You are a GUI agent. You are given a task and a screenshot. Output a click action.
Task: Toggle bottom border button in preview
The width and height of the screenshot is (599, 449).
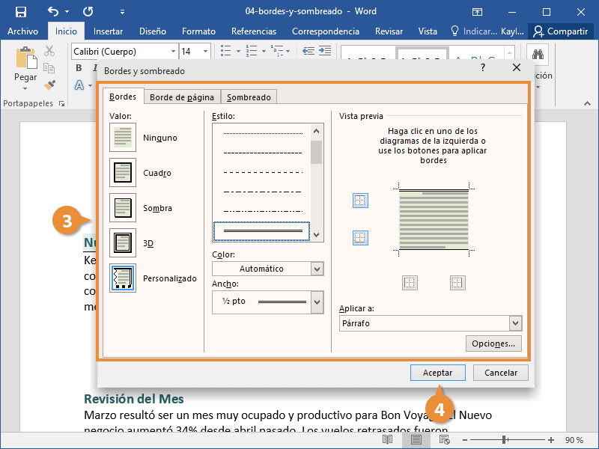[360, 238]
